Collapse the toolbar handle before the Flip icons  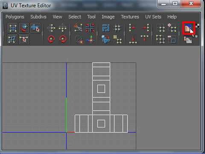43,34
